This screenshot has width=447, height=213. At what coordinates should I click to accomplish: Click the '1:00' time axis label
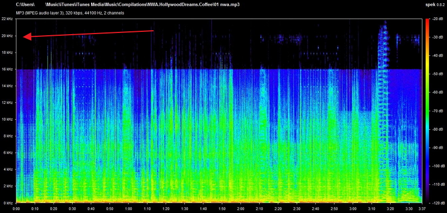click(x=129, y=208)
